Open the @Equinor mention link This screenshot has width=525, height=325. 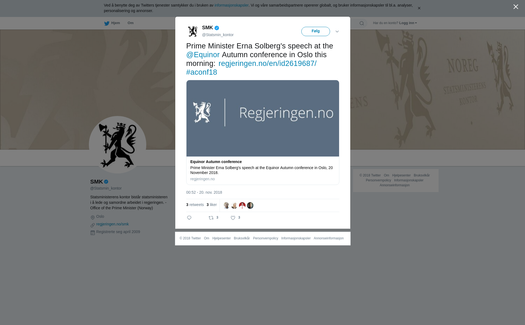(x=203, y=55)
